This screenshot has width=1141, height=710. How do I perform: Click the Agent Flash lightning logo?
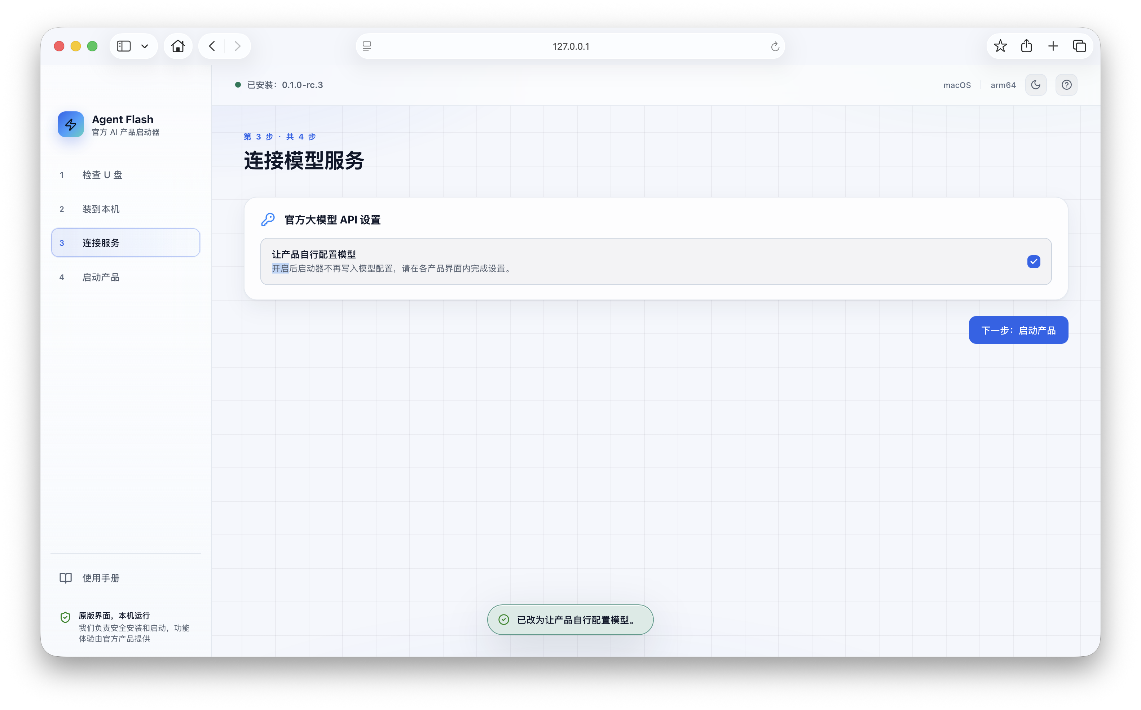[70, 124]
